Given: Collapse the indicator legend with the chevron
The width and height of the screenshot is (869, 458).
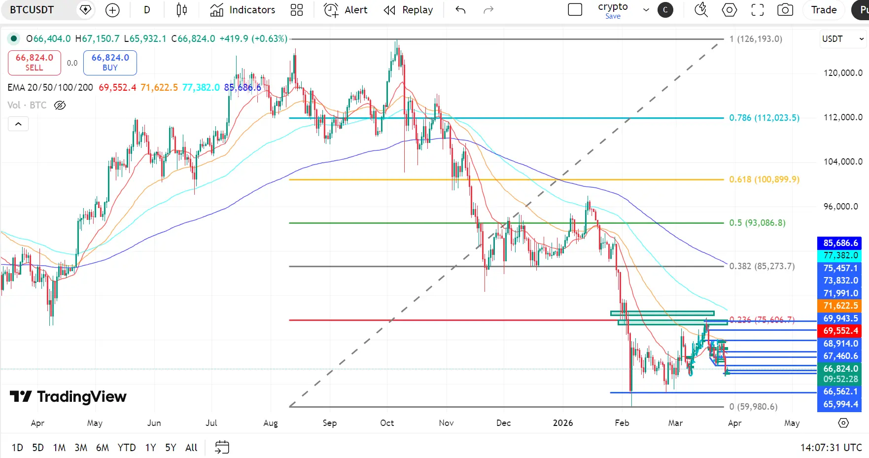Looking at the screenshot, I should tap(18, 124).
